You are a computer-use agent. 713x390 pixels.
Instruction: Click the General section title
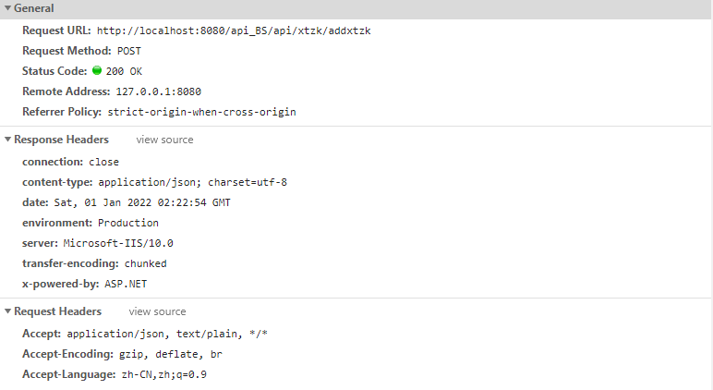coord(33,8)
